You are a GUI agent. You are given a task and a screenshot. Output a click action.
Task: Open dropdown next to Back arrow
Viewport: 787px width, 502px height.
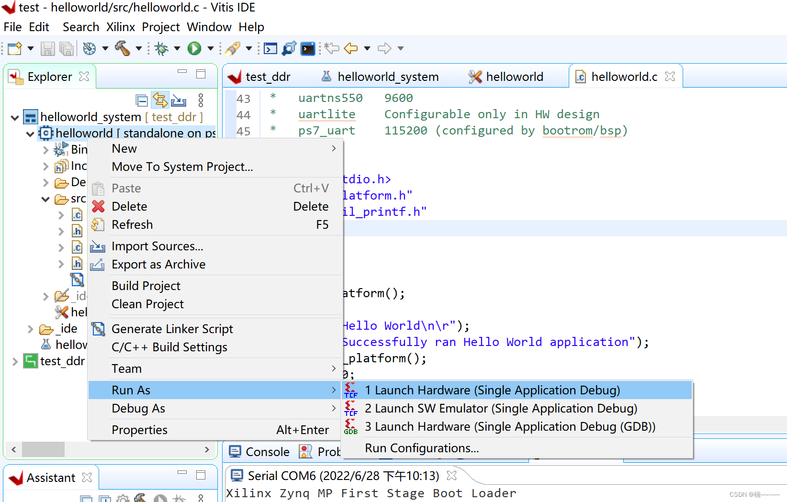(367, 48)
